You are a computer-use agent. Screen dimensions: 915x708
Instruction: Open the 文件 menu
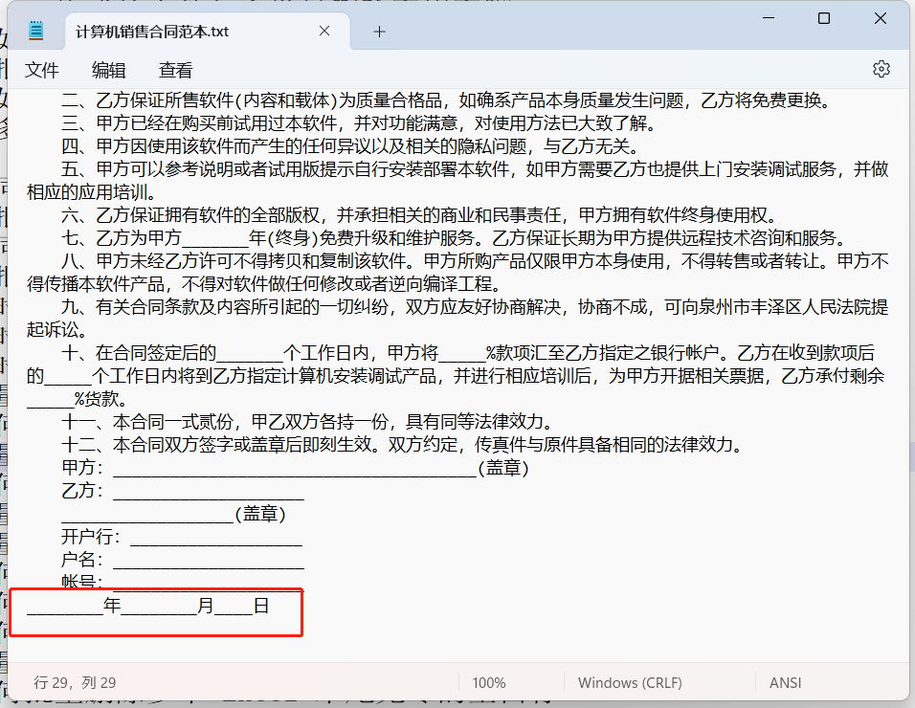pos(41,69)
